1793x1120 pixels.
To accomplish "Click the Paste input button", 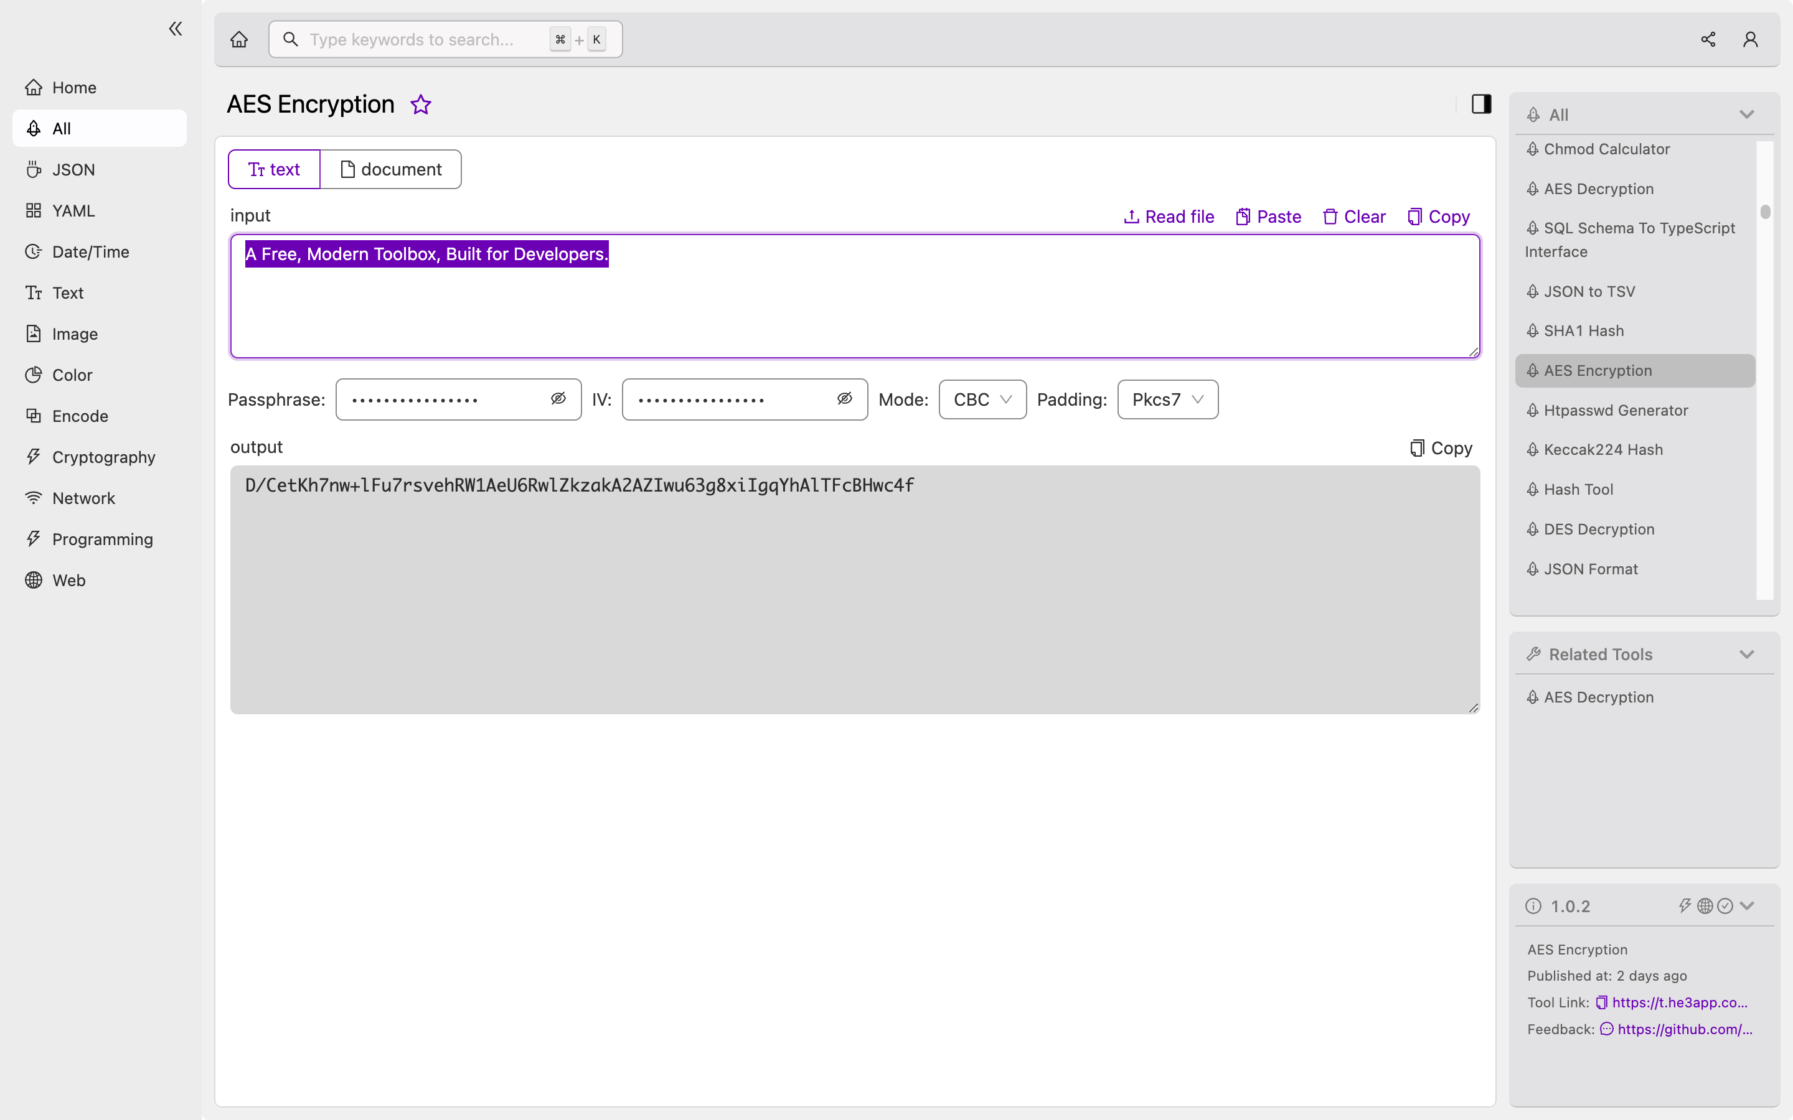I will 1268,217.
